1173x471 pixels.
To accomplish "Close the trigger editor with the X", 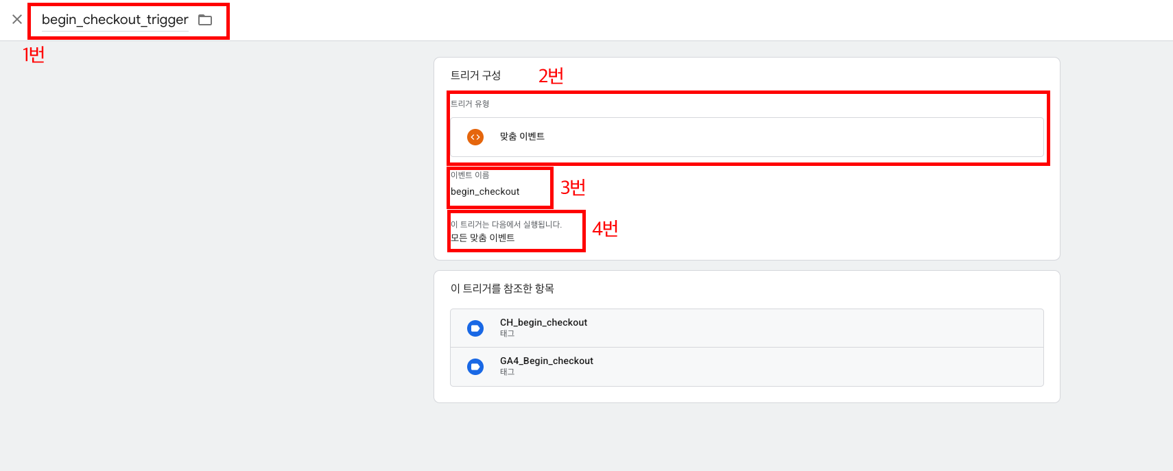I will click(x=17, y=19).
